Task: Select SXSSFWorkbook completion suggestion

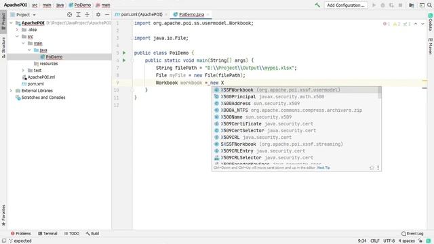Action: coord(295,144)
